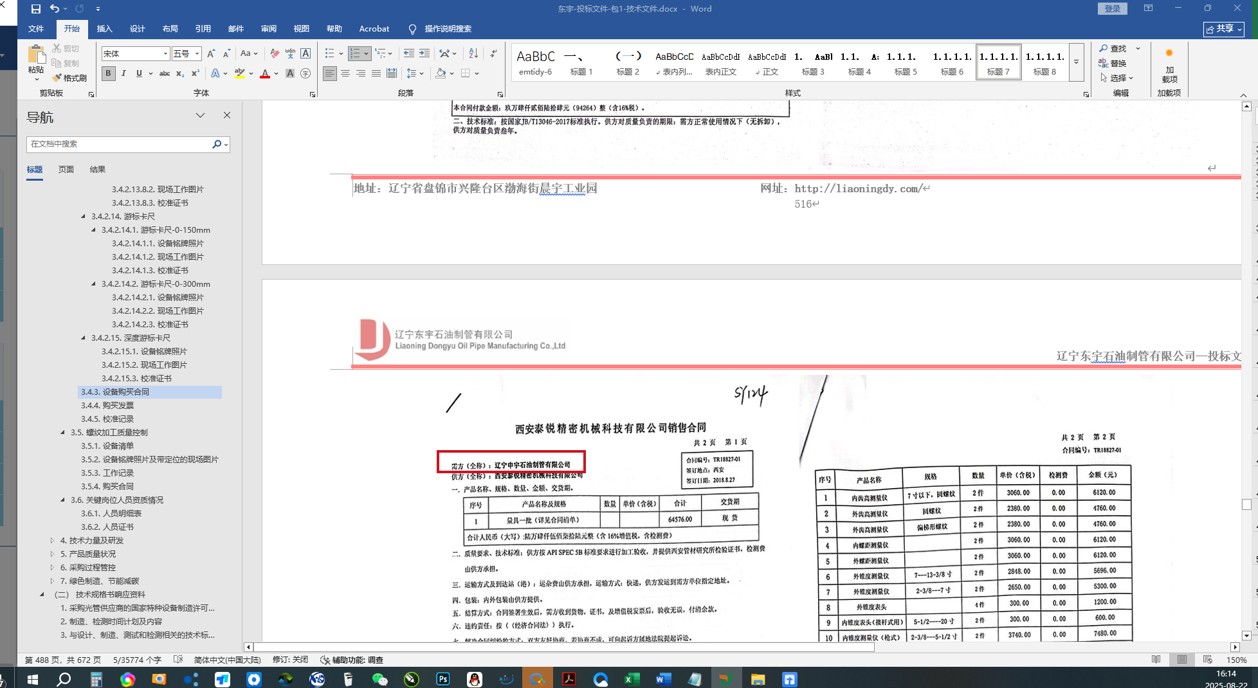Switch navigation pane to 页面 tab
The width and height of the screenshot is (1258, 688).
66,170
